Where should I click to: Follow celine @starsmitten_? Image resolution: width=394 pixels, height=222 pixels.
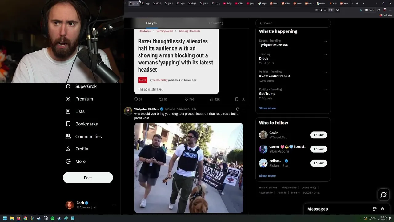click(x=319, y=163)
